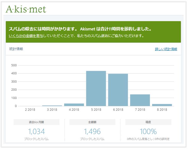This screenshot has width=188, height=149.
Task: Click the 1,496 blocked spam value
Action: [92, 131]
